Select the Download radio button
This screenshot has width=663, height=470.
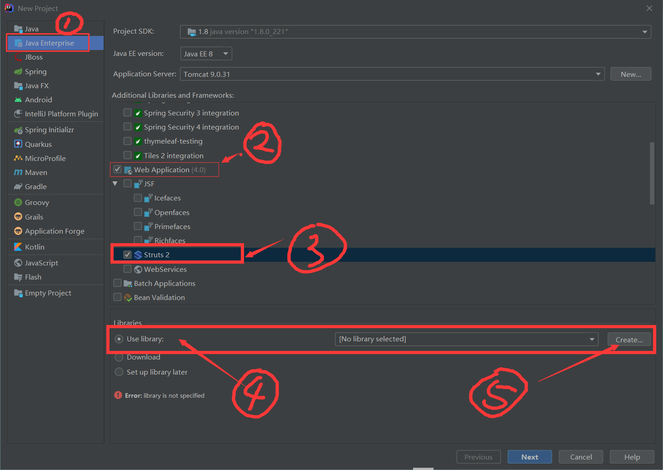[x=119, y=357]
